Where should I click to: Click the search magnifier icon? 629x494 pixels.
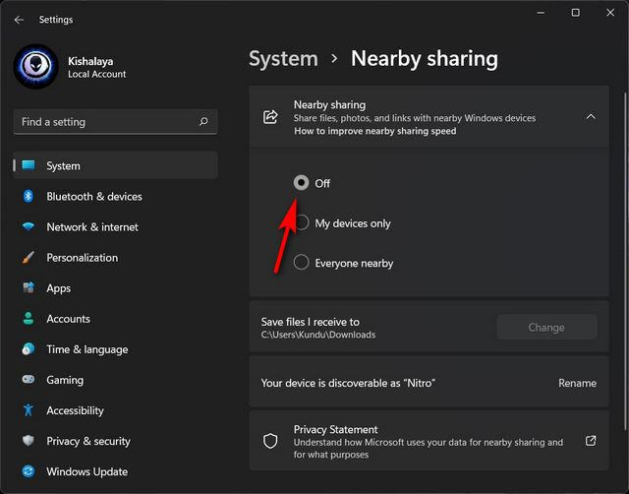click(x=203, y=121)
